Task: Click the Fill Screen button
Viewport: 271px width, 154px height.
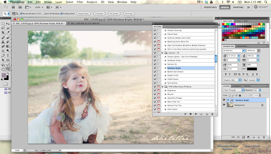Action: pos(114,14)
